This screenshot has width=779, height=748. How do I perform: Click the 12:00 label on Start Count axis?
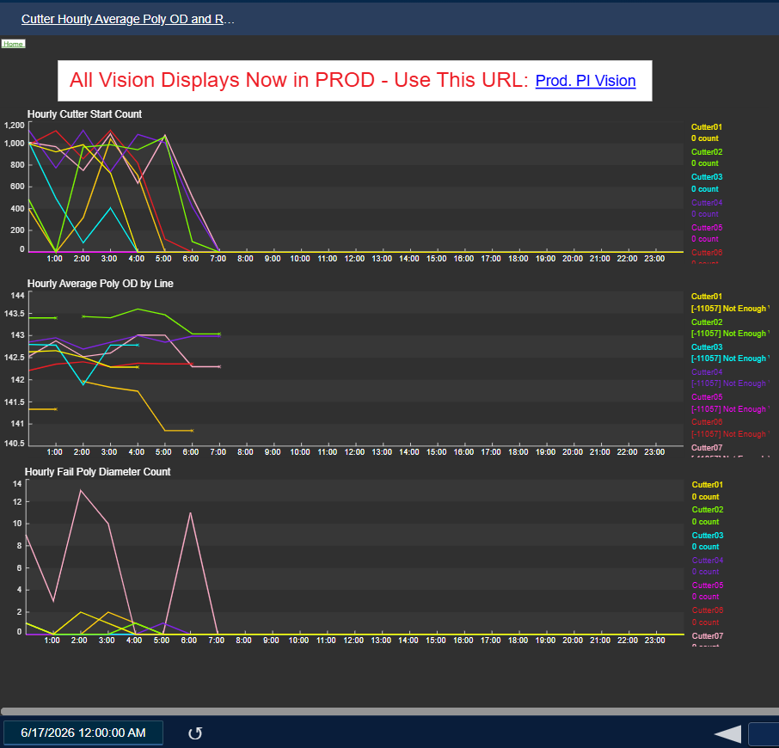coord(354,259)
